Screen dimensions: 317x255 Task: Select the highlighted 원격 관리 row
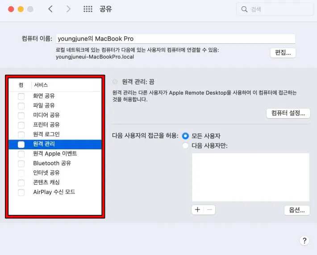coord(55,144)
